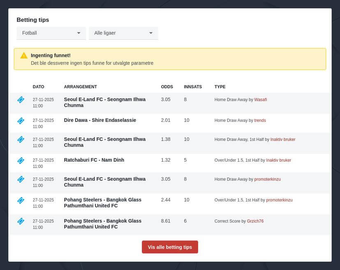Image resolution: width=340 pixels, height=270 pixels.
Task: Open Wasafi user profile link
Action: click(260, 100)
